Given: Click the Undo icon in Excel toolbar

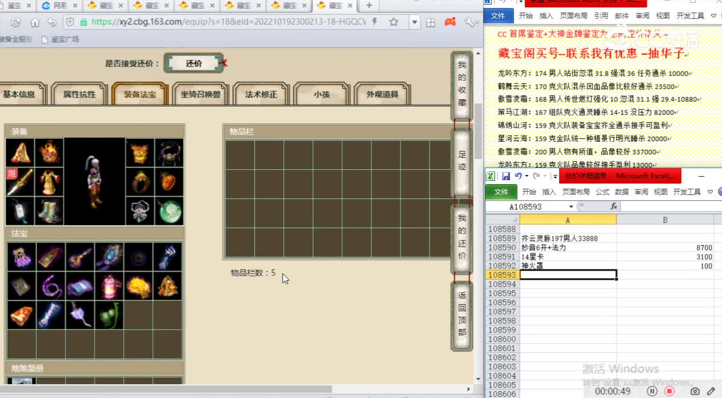Looking at the screenshot, I should pos(518,176).
